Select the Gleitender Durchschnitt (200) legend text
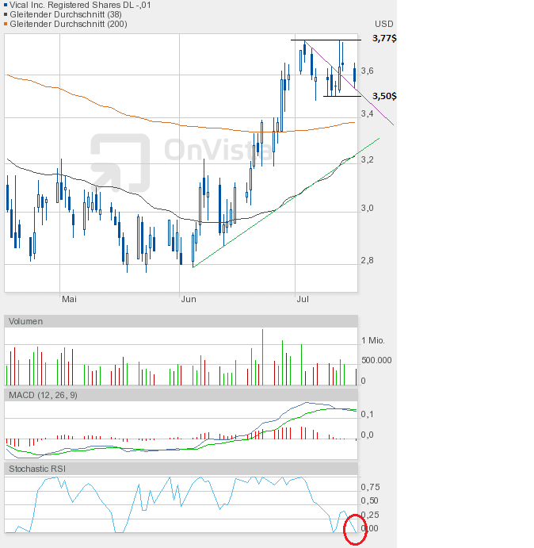The height and width of the screenshot is (548, 534). click(71, 24)
